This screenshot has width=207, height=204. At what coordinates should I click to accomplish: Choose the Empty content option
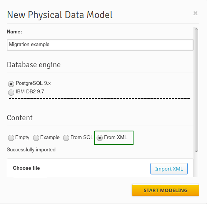(11, 138)
